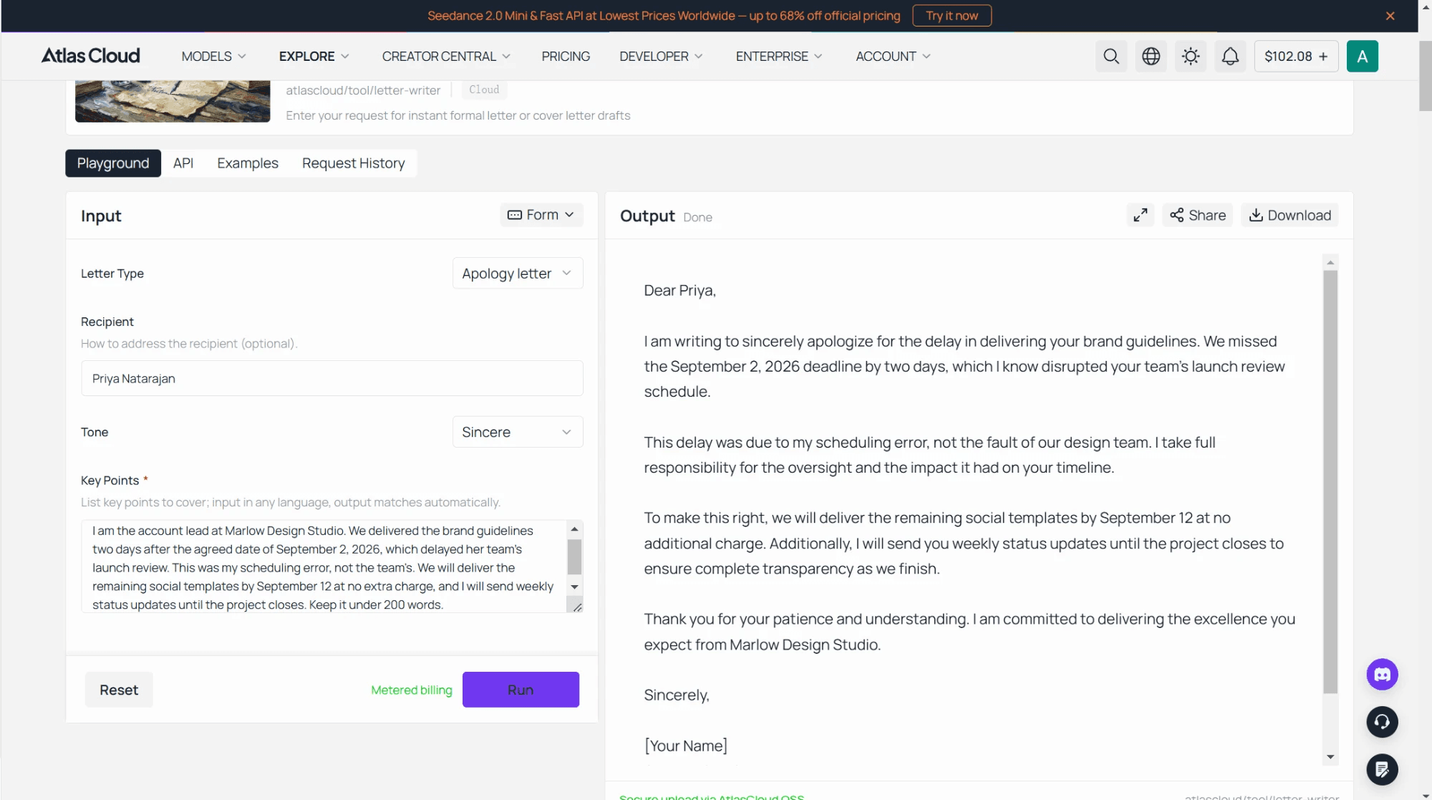Click the output panel scrollbar thumb
This screenshot has width=1432, height=800.
[x=1330, y=482]
